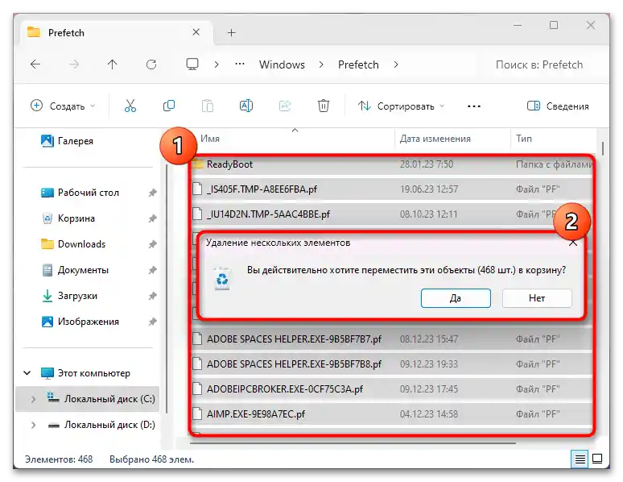The height and width of the screenshot is (482, 623).
Task: Open the address bar ellipsis for hidden path
Action: point(240,64)
